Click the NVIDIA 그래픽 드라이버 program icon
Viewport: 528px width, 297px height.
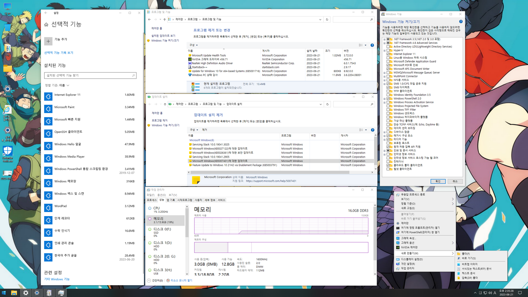tap(190, 59)
